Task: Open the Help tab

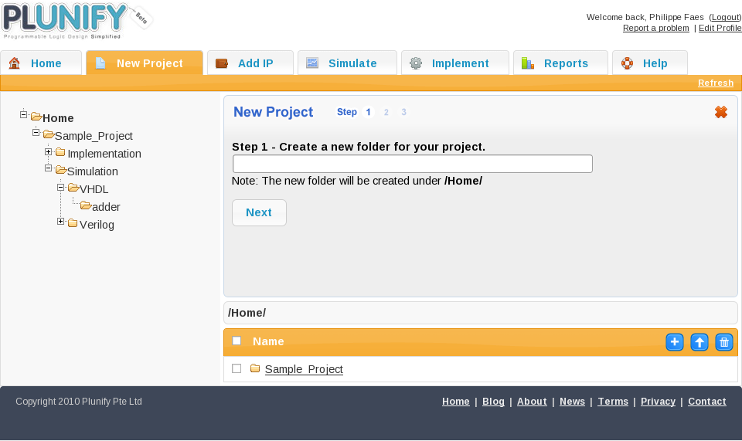Action: 650,63
